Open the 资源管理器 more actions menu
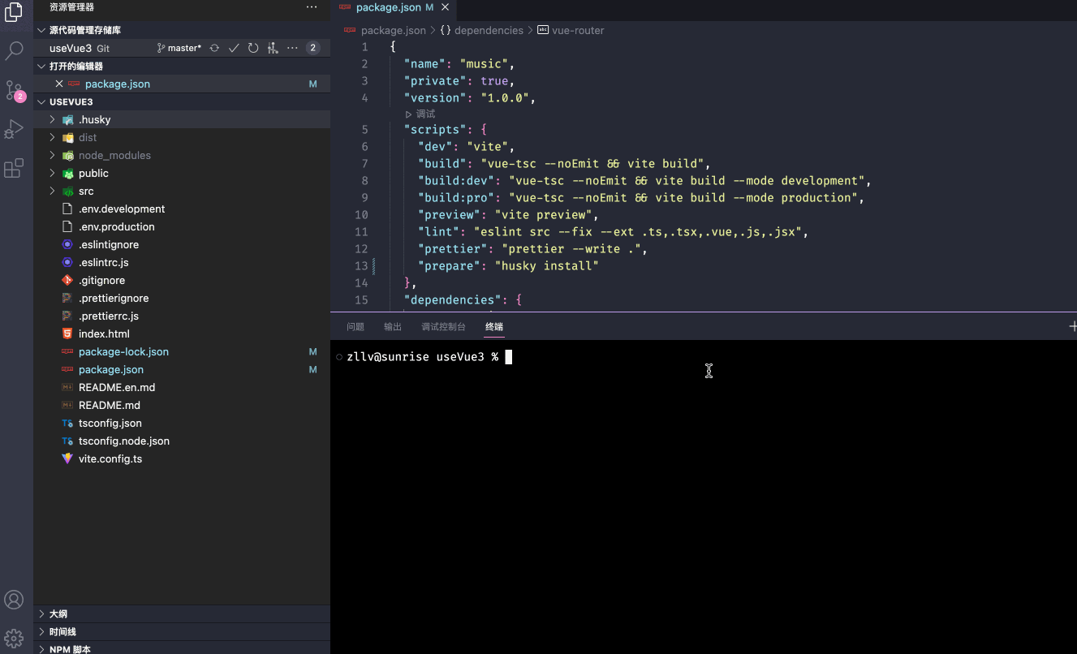This screenshot has width=1077, height=654. [312, 7]
